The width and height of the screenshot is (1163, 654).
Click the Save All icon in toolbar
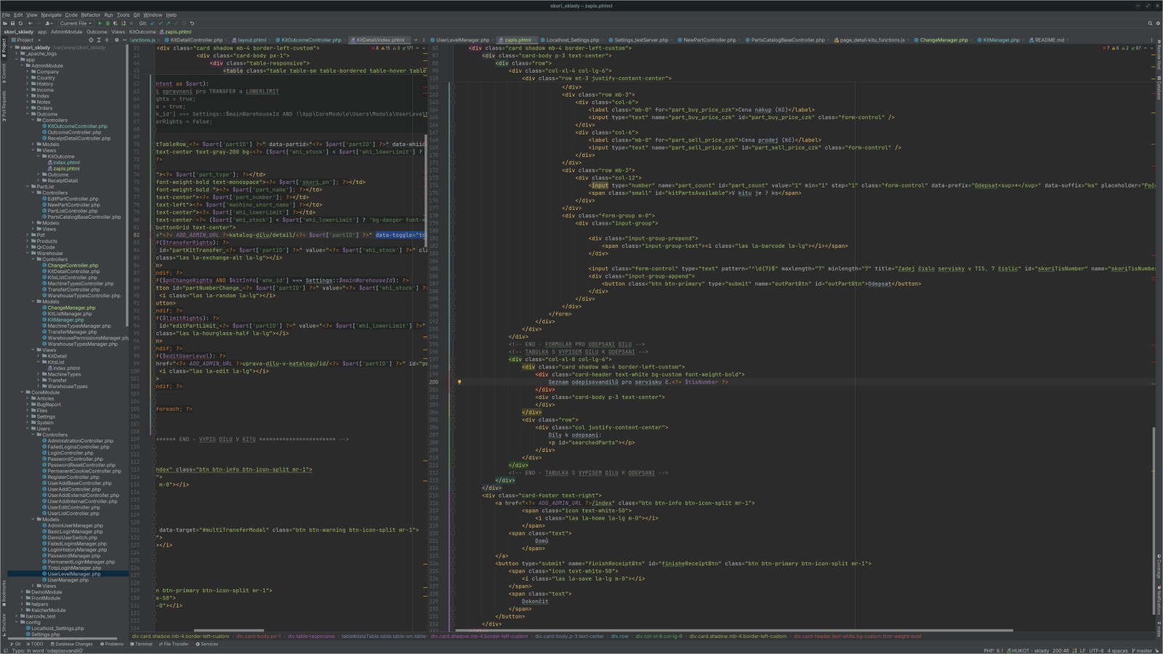pos(12,23)
